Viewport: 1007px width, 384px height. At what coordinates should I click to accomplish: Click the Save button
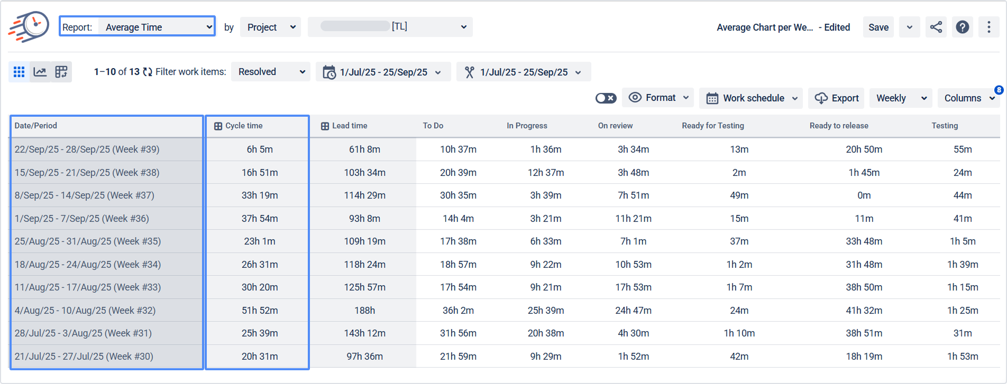[878, 27]
